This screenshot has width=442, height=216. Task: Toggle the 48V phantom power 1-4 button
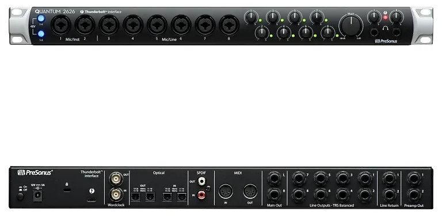coord(41,19)
